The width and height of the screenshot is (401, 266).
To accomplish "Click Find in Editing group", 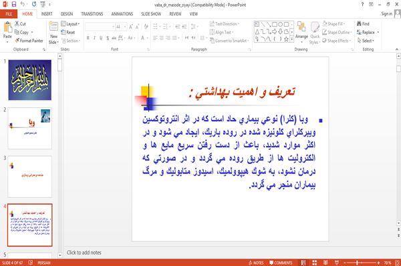I will coord(363,24).
